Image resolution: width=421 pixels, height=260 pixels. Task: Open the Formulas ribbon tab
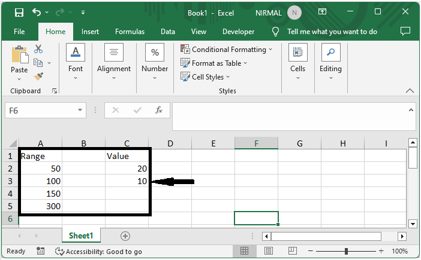[130, 32]
